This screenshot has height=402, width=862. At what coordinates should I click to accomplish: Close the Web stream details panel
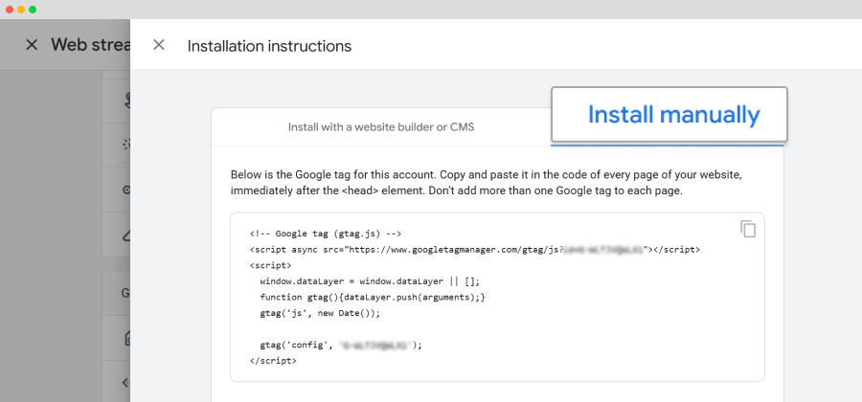tap(32, 45)
